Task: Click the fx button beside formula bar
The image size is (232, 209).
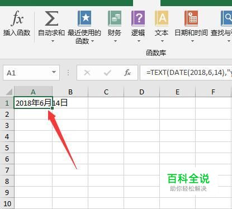Action: click(x=127, y=73)
